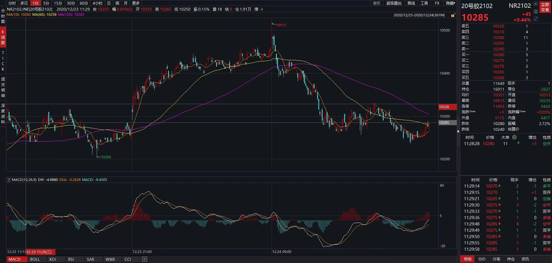Switch to 持仓 tab in bottom right
This screenshot has width=552, height=263.
click(x=511, y=259)
